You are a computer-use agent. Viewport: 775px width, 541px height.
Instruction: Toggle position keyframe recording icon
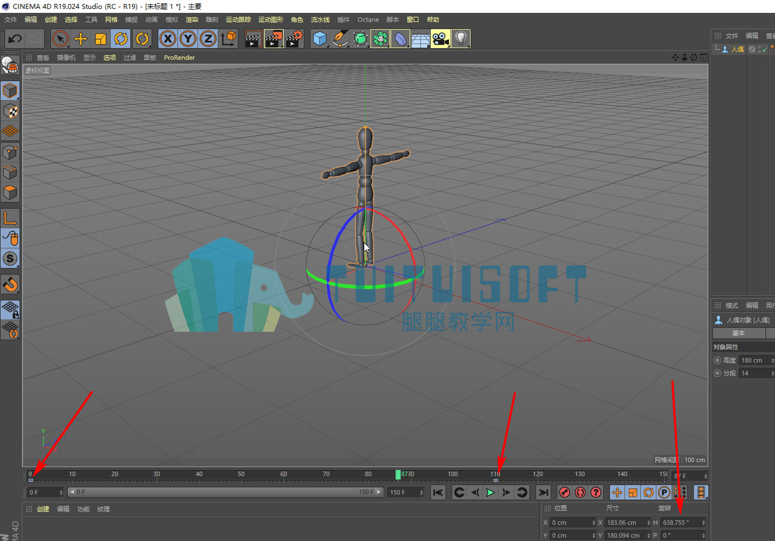[617, 492]
